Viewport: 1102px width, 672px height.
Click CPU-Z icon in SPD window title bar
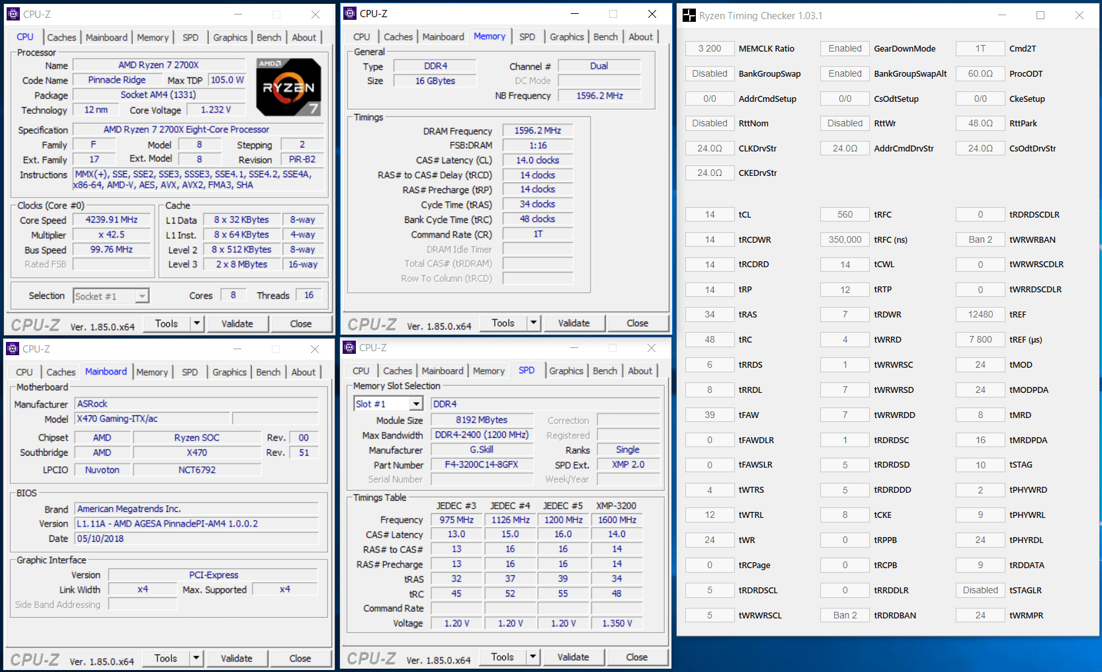(x=349, y=348)
